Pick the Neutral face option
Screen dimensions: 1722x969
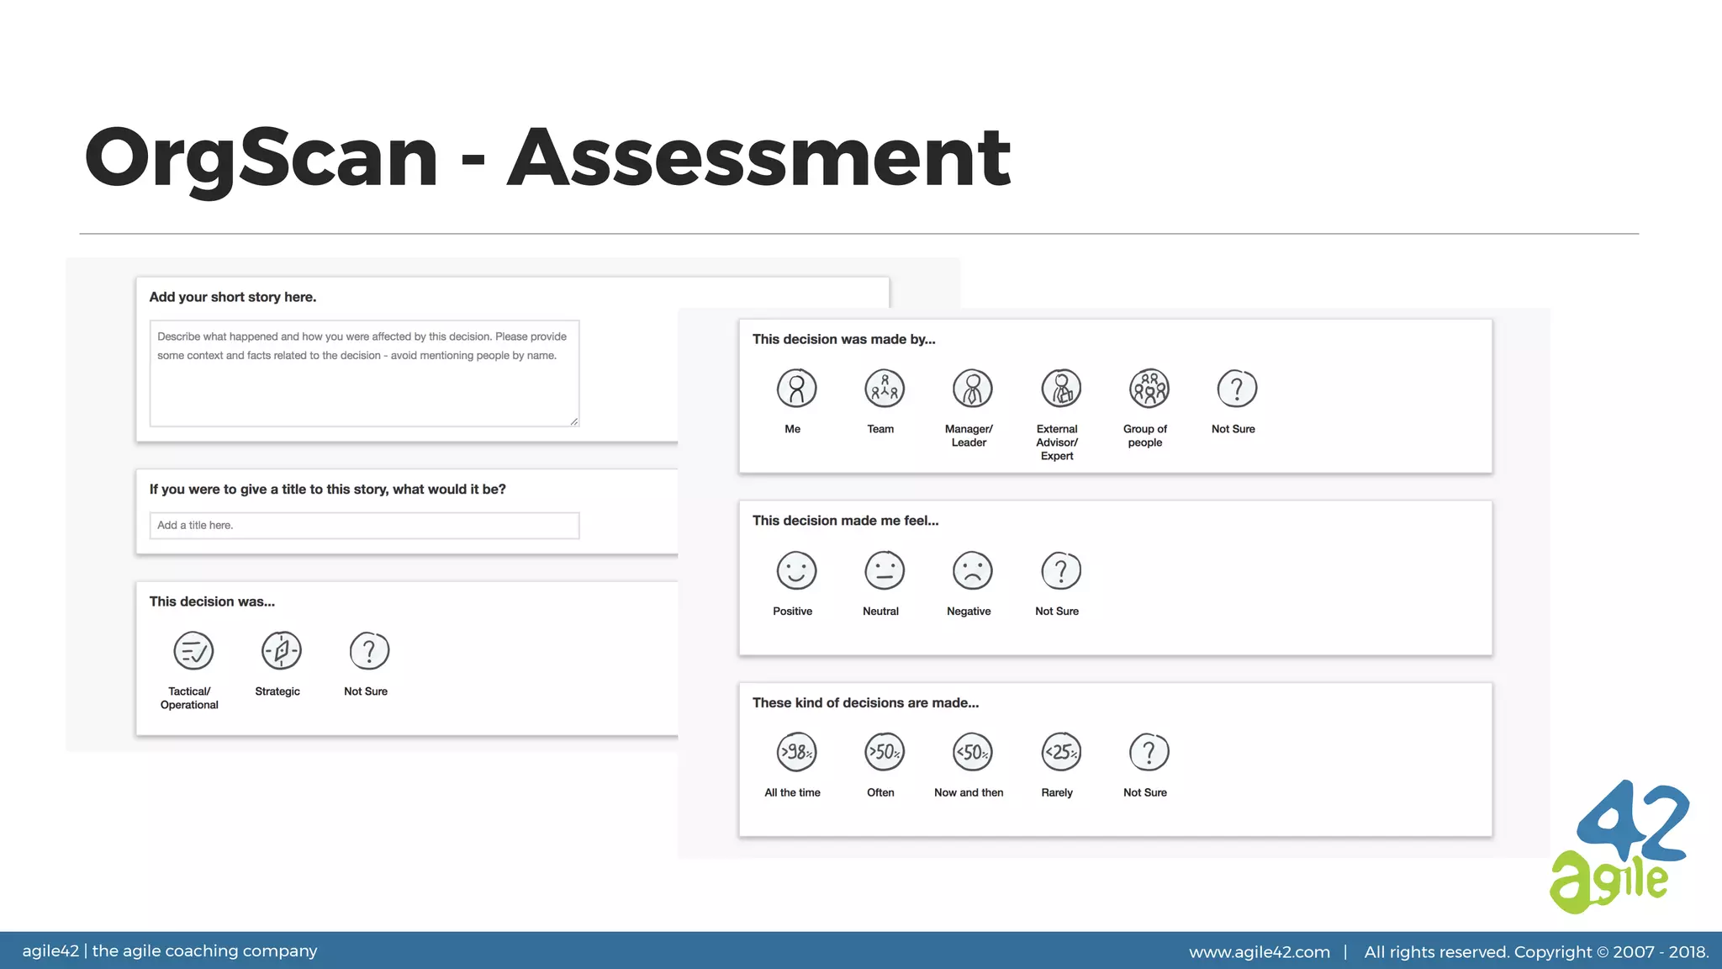click(x=884, y=571)
